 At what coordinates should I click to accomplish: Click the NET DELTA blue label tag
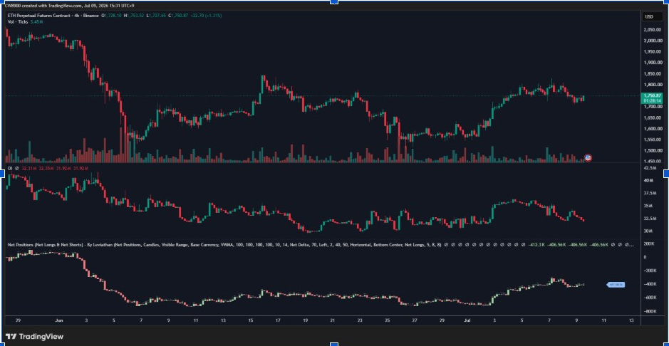616,284
